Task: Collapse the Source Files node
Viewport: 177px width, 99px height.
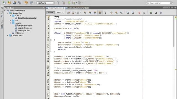Action: click(x=7, y=13)
